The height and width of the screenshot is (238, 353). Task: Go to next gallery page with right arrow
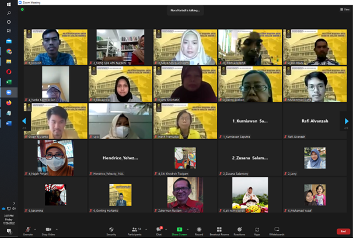click(x=346, y=121)
